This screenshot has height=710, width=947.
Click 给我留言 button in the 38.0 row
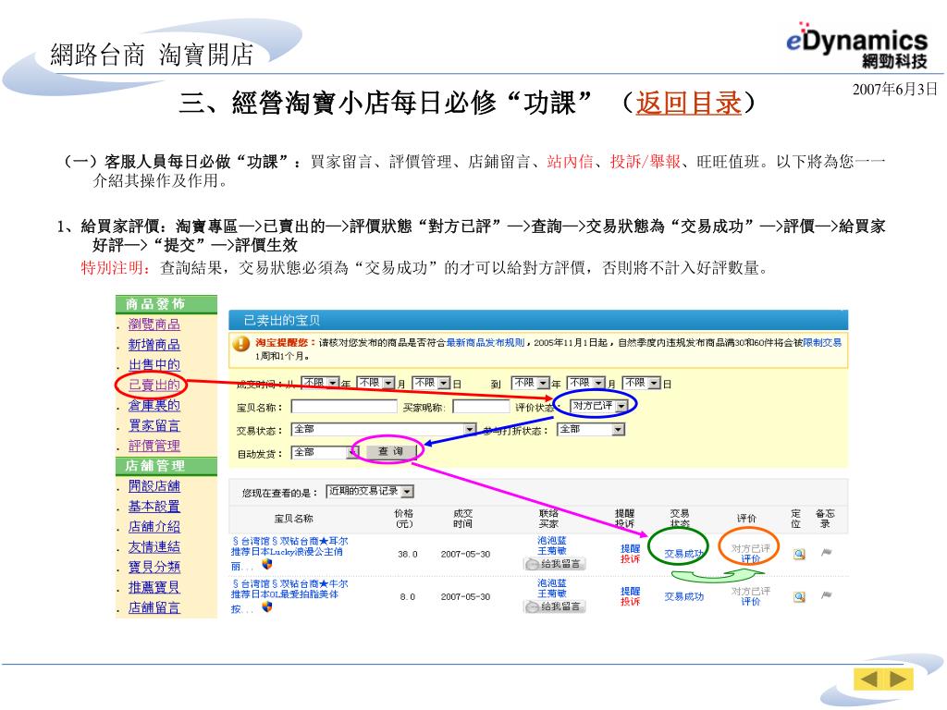[x=555, y=564]
